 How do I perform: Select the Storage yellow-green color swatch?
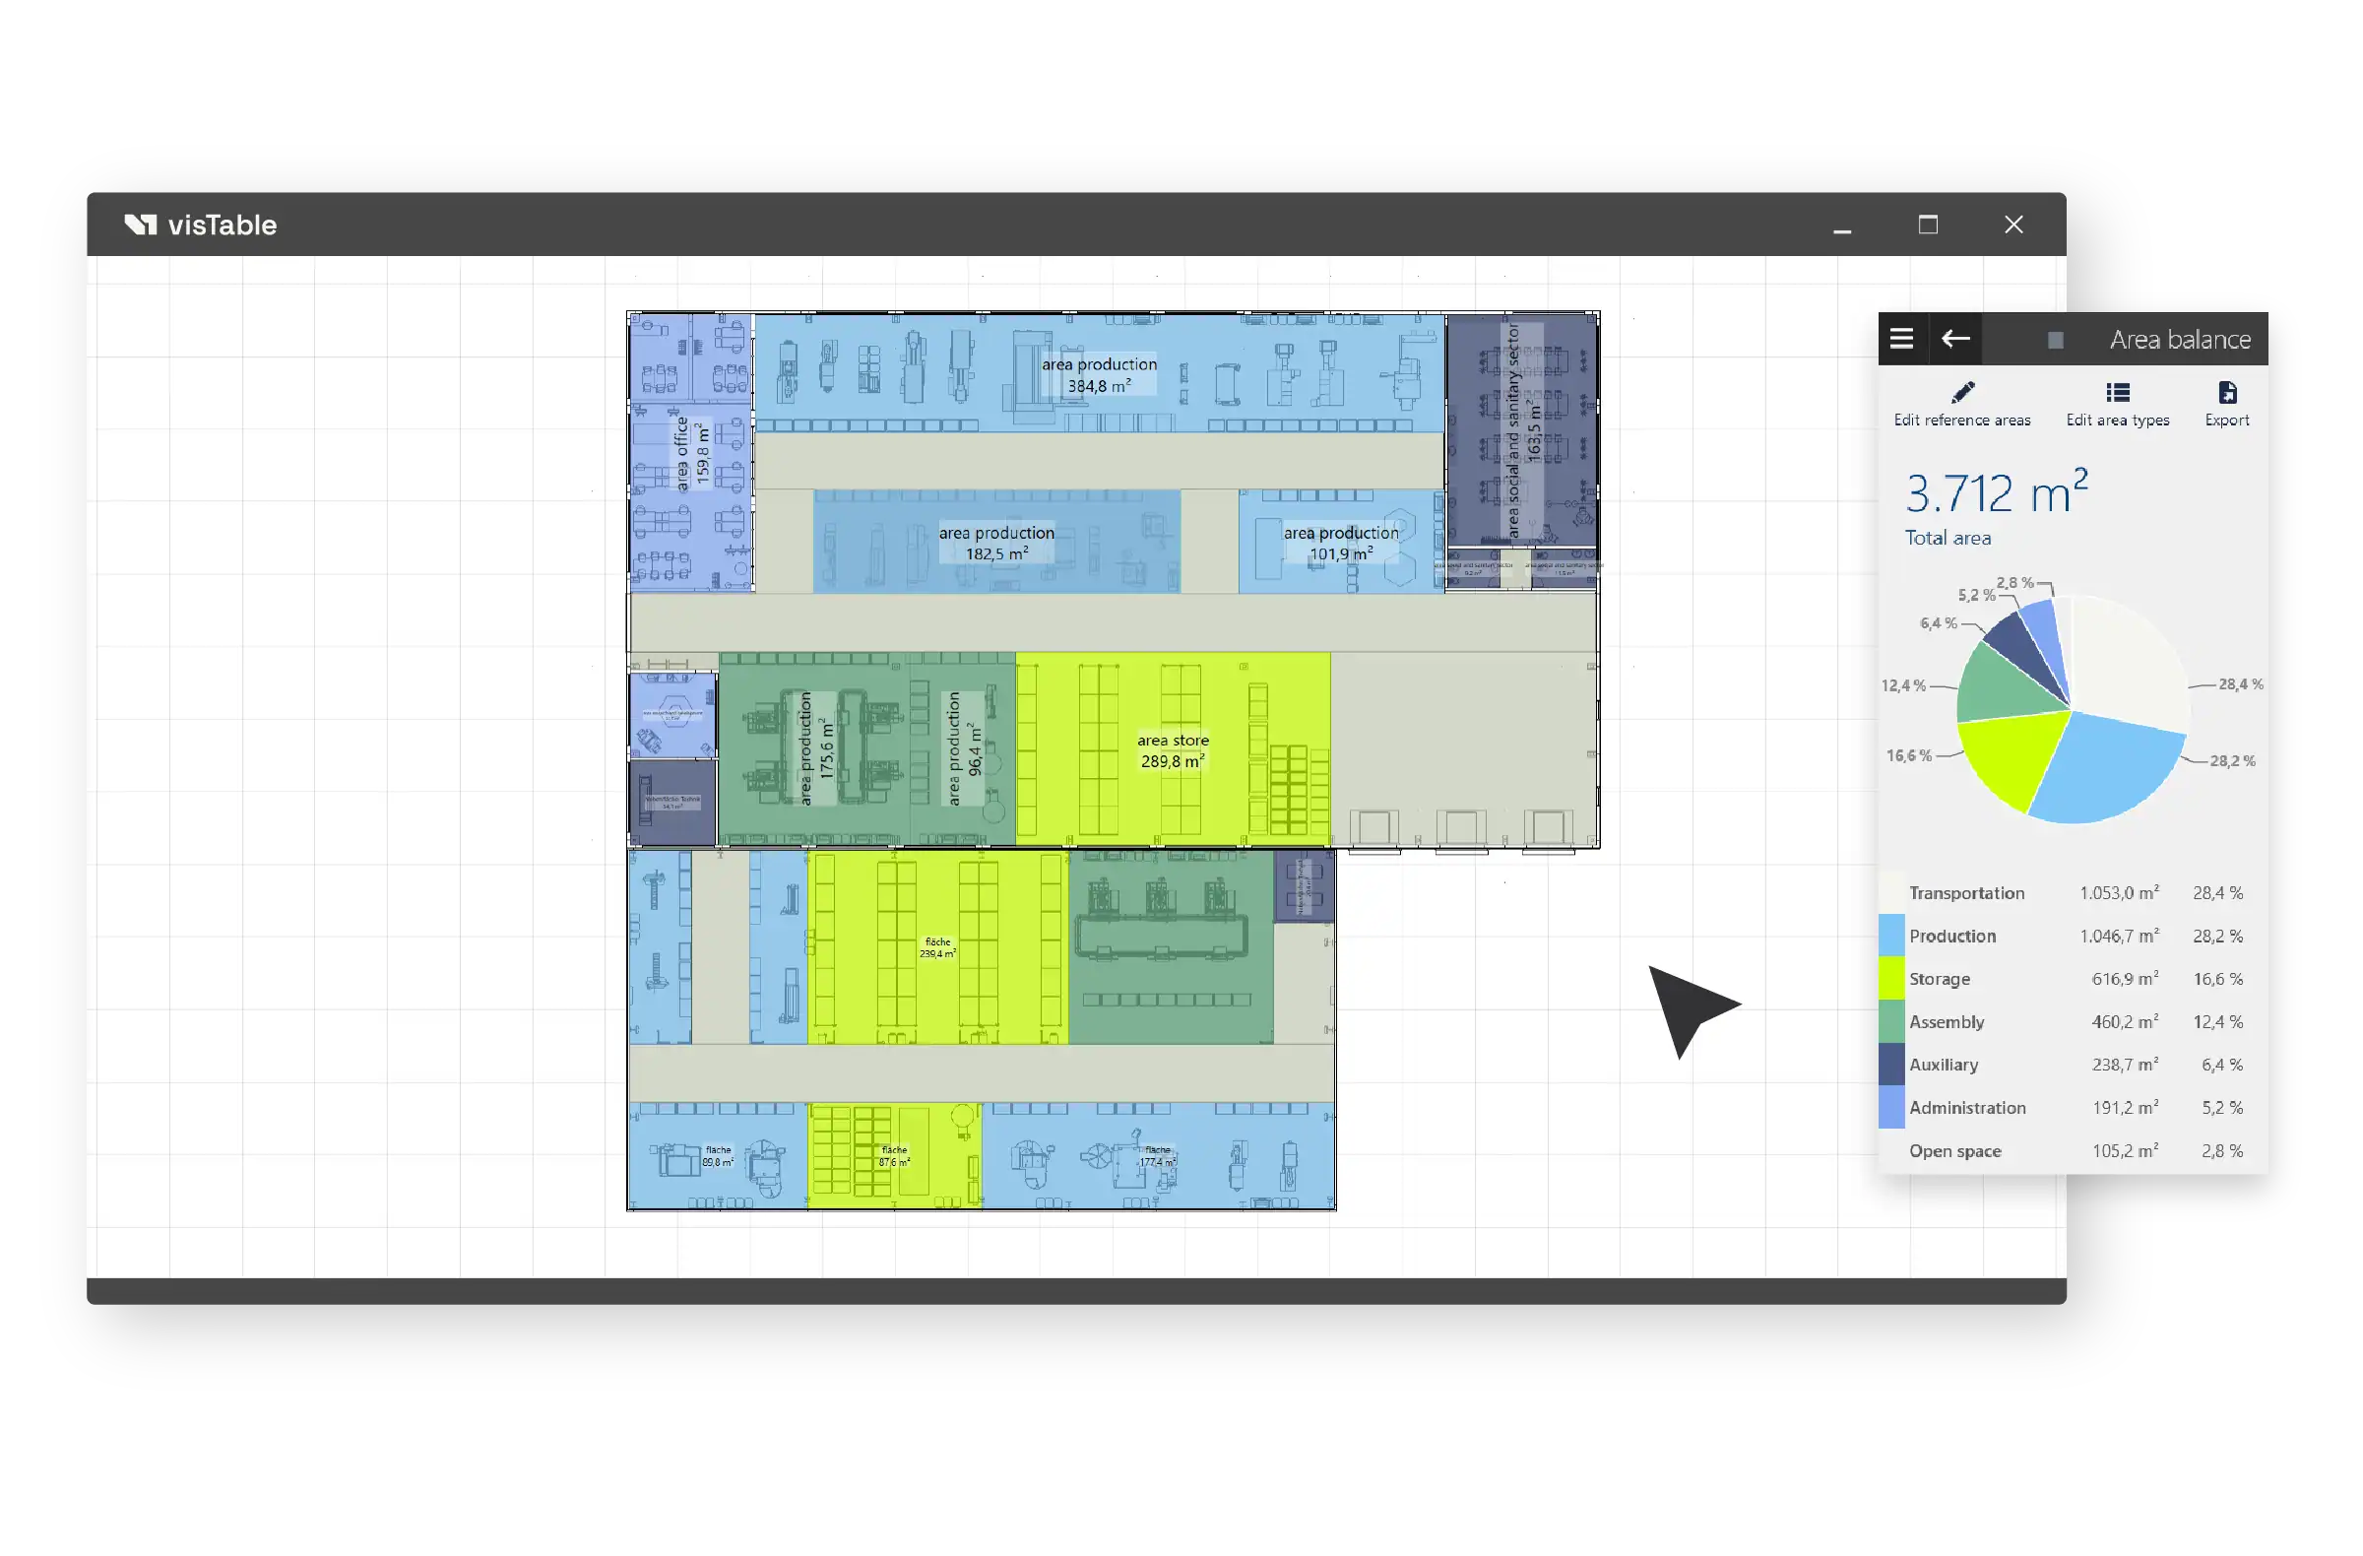pyautogui.click(x=1890, y=977)
